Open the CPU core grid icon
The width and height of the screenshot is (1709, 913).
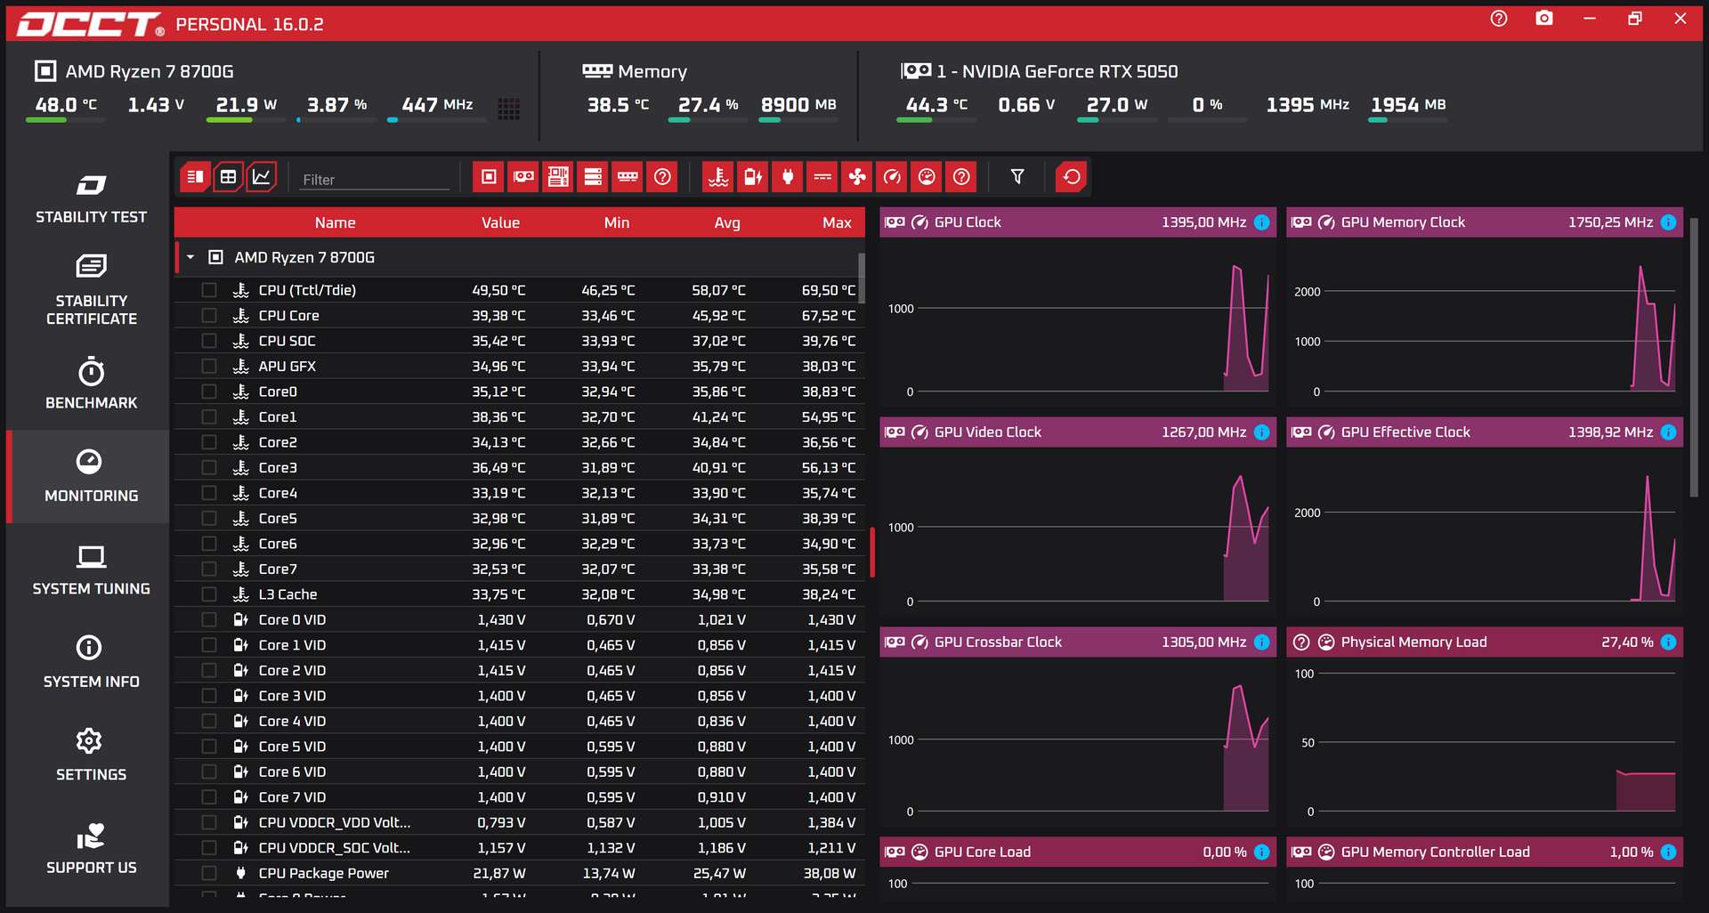click(x=508, y=109)
